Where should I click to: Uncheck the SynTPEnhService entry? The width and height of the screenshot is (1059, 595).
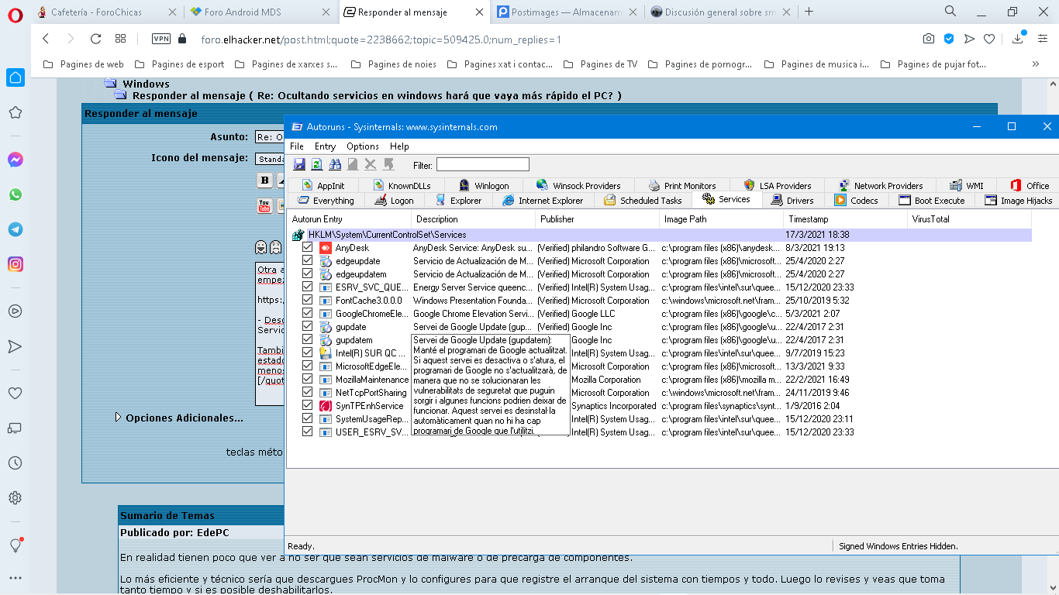tap(307, 405)
